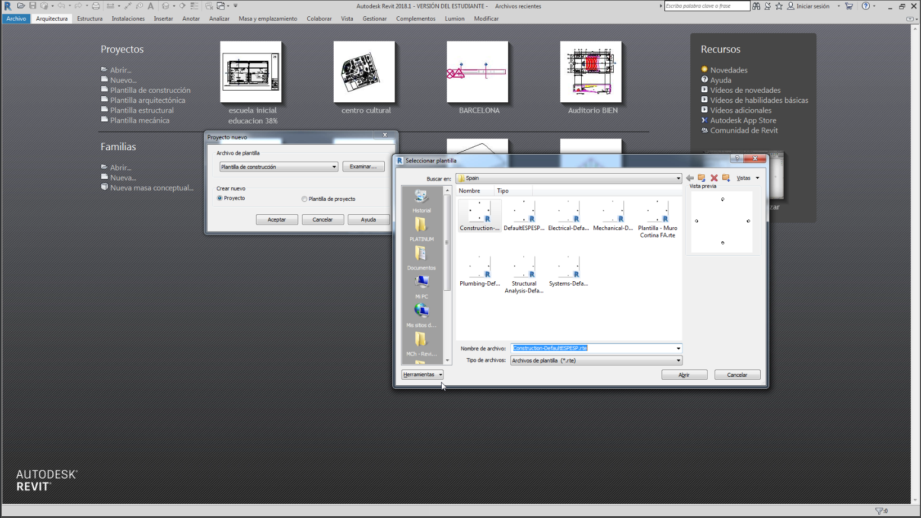Select Plantilla - Muro Cortina FA.rte file
921x518 pixels.
(x=658, y=219)
